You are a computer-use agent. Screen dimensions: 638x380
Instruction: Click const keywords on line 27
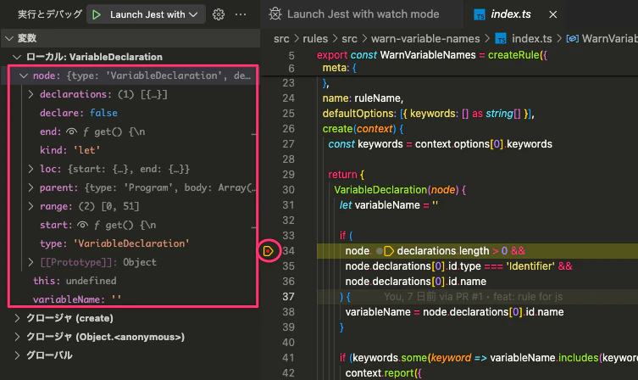pos(365,144)
